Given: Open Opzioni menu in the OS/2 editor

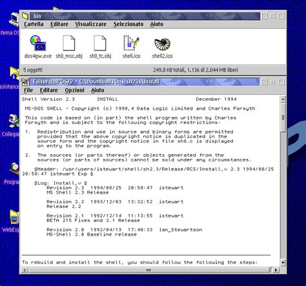Looking at the screenshot, I should pos(74,90).
